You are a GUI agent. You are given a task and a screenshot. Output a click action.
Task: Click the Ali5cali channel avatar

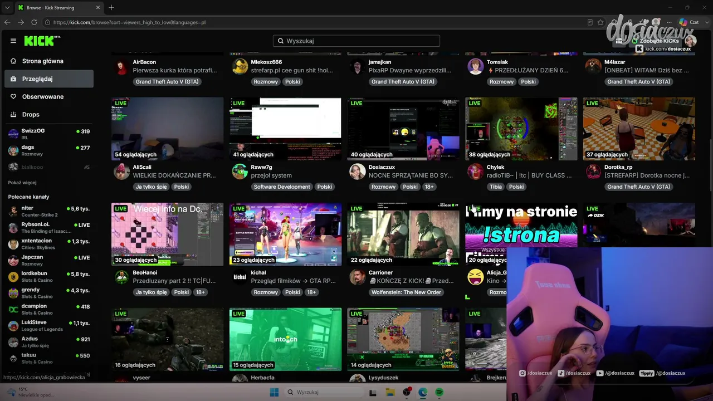tap(121, 172)
